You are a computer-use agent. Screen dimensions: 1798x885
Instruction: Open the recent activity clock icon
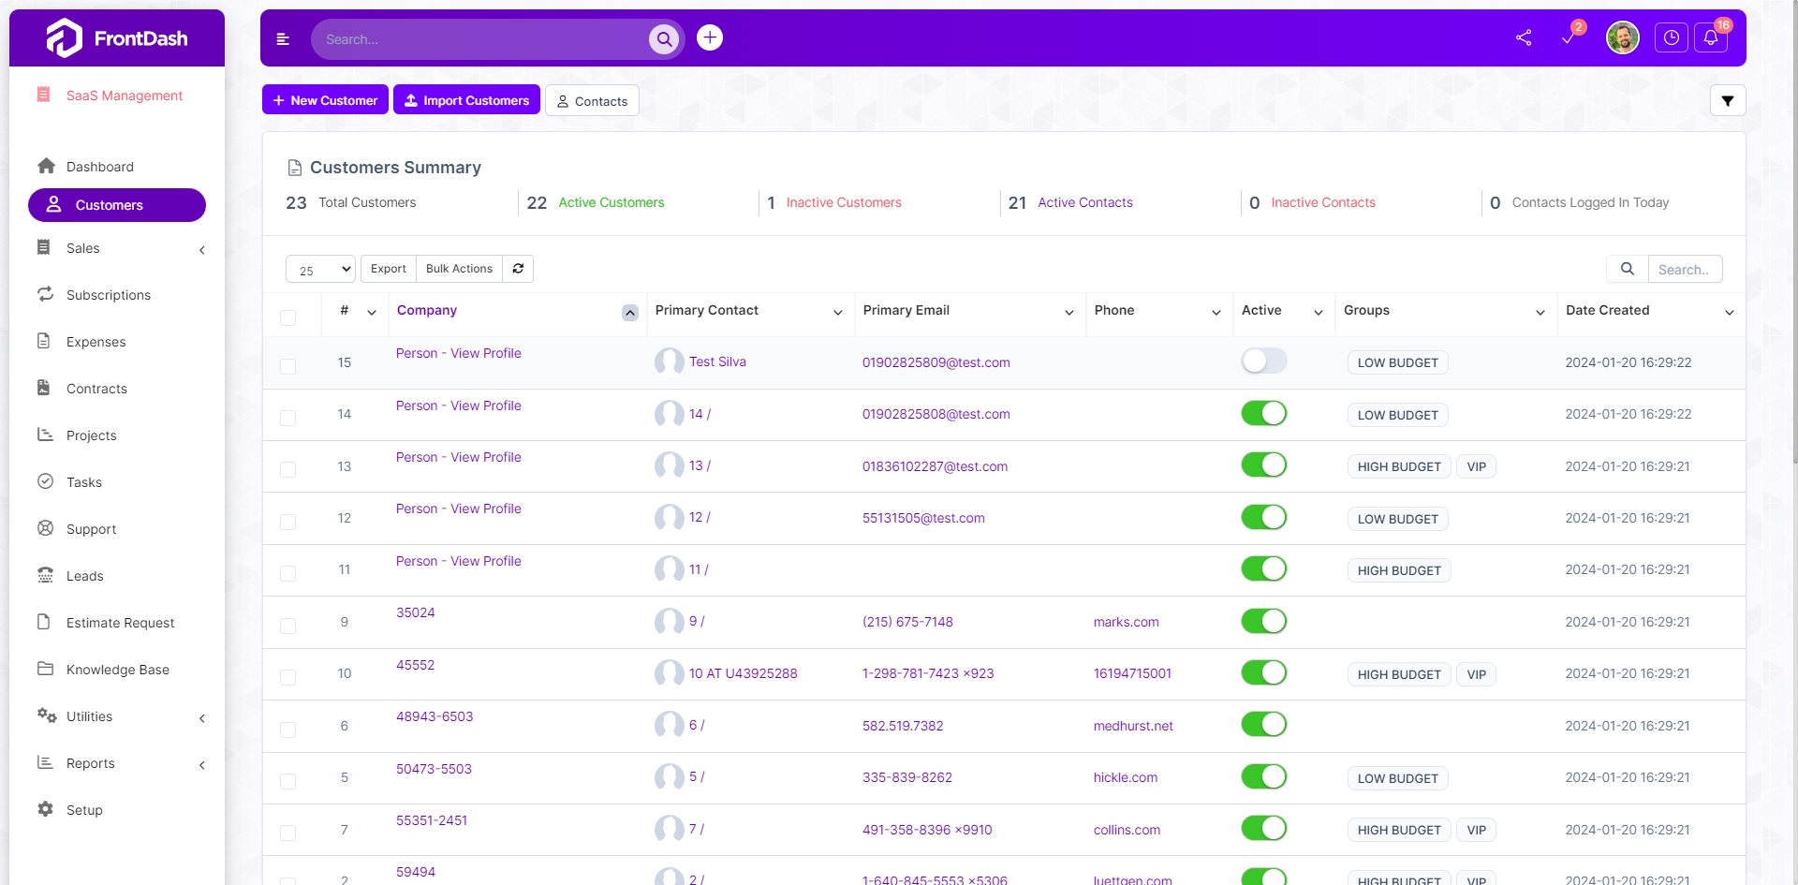click(x=1673, y=38)
